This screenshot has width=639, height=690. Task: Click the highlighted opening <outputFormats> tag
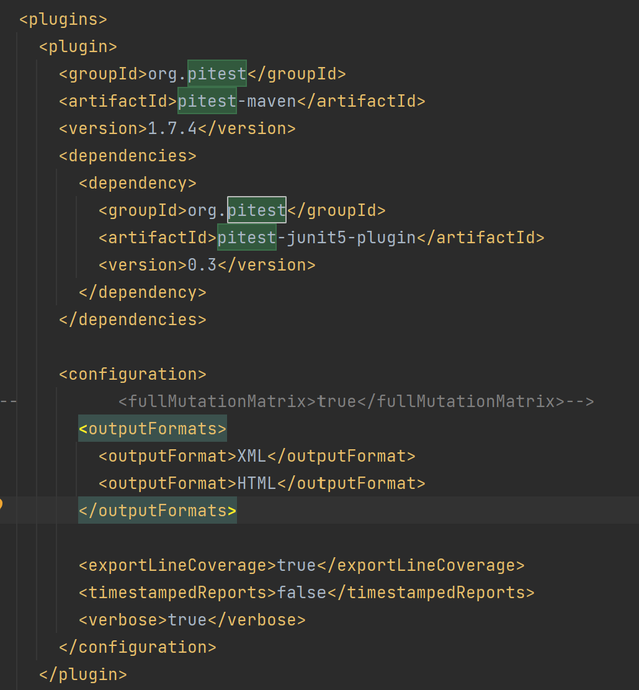[153, 429]
